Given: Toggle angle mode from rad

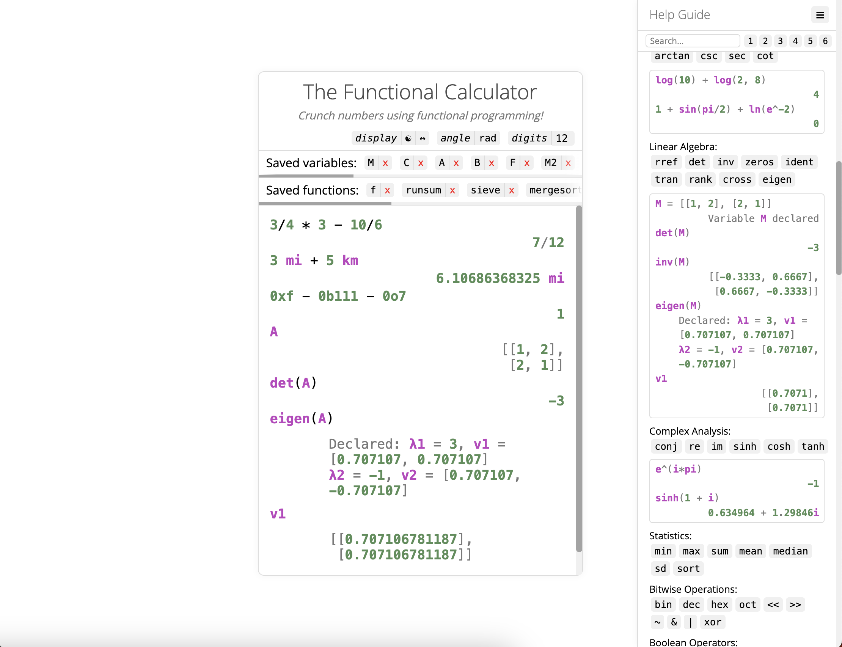Looking at the screenshot, I should click(488, 138).
